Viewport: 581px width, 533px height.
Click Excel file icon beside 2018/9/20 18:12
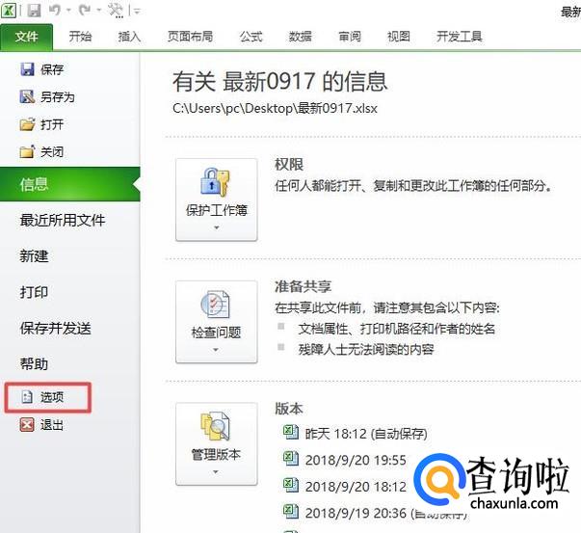click(x=291, y=485)
